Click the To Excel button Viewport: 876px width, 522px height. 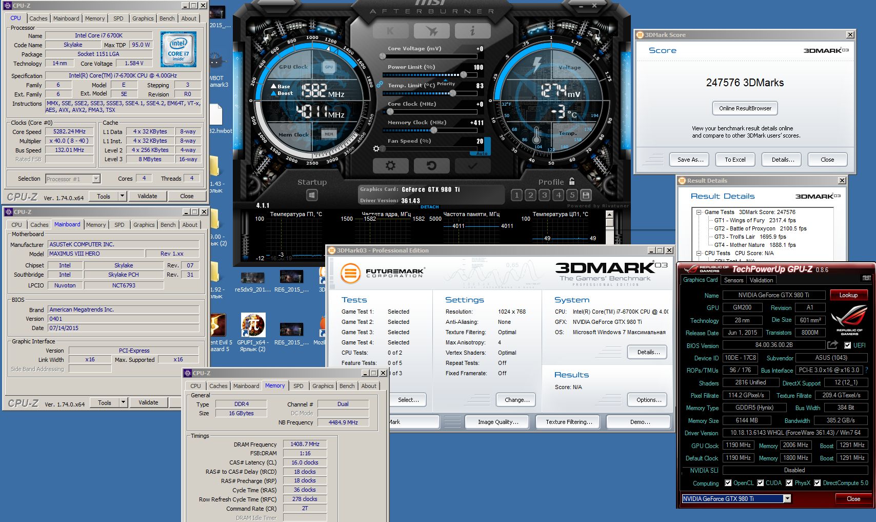pyautogui.click(x=735, y=160)
